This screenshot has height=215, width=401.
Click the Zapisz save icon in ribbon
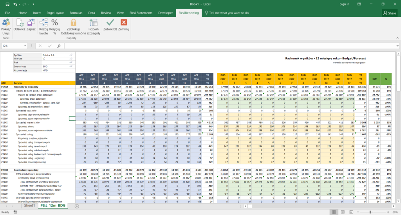(31, 23)
